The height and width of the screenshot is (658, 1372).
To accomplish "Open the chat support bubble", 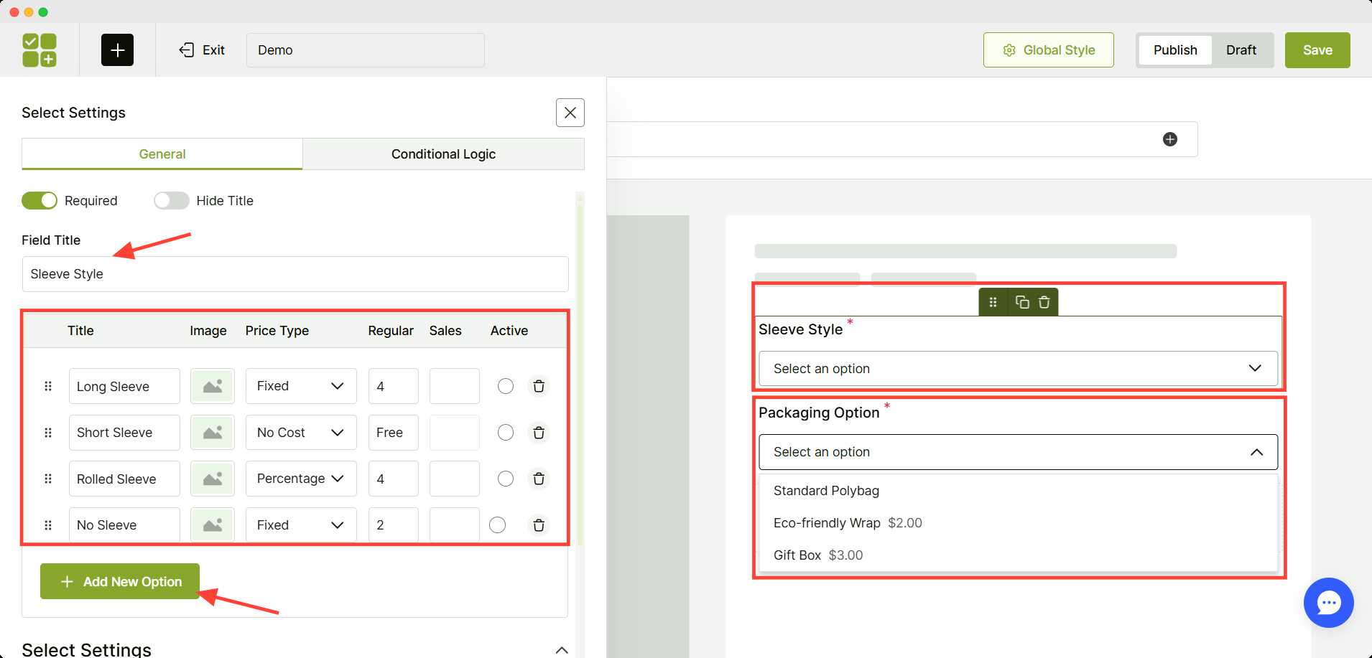I will 1329,603.
